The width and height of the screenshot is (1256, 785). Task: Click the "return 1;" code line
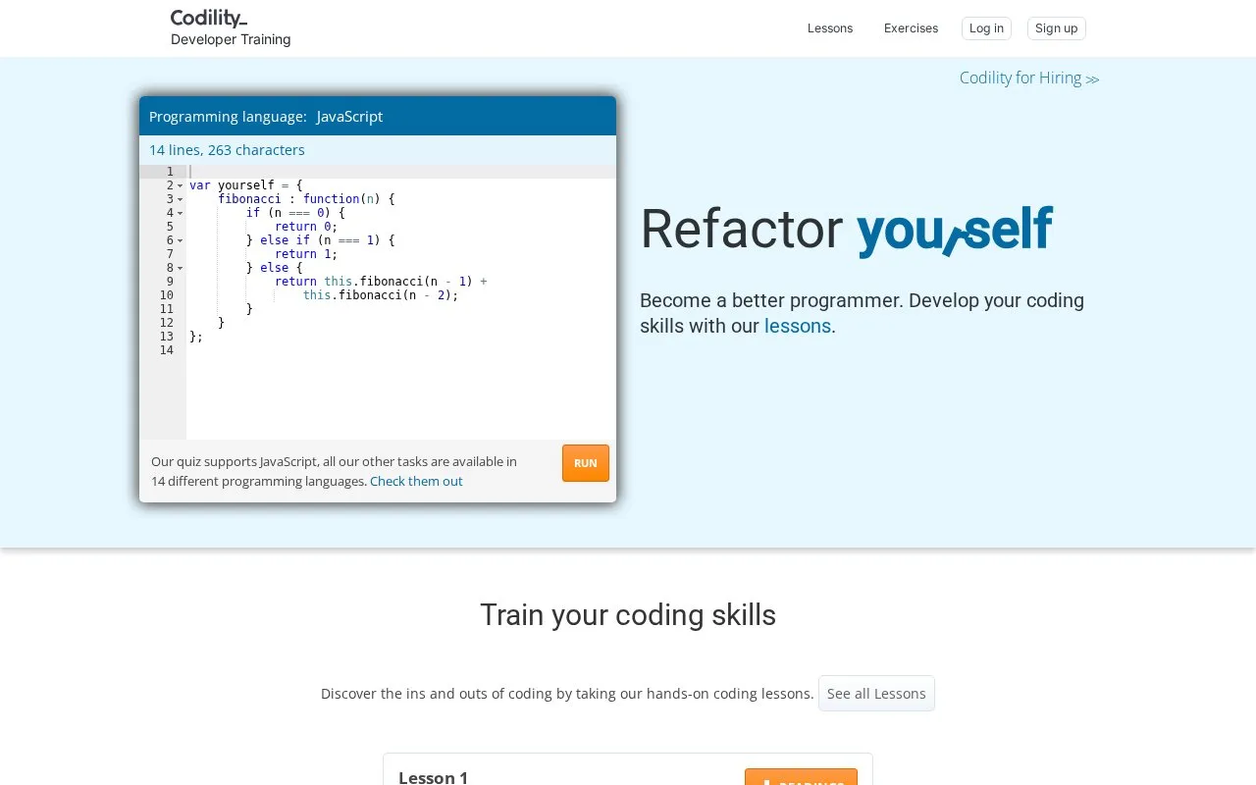pyautogui.click(x=306, y=254)
